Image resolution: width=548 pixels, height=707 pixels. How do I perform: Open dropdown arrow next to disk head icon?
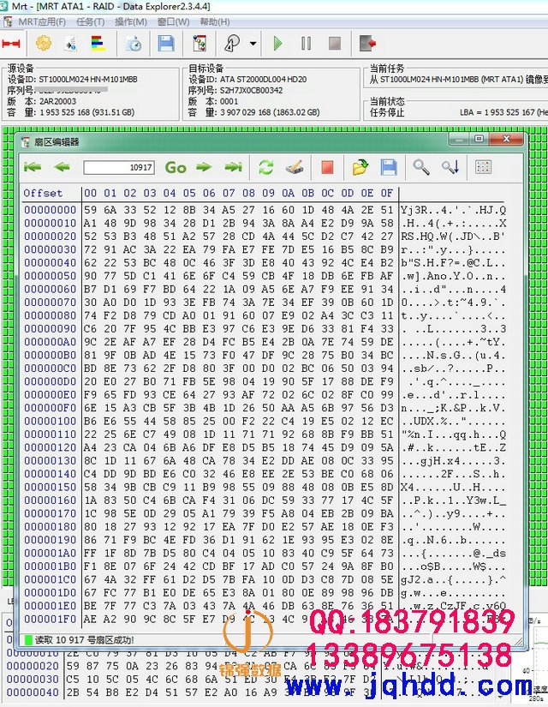[x=253, y=44]
